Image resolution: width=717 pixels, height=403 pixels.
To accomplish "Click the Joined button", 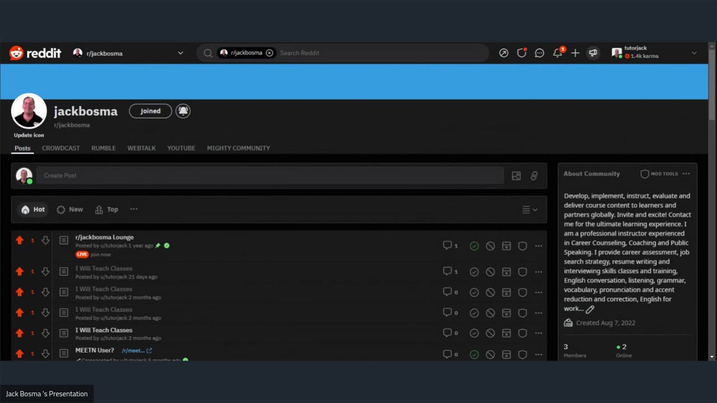I will coord(151,111).
